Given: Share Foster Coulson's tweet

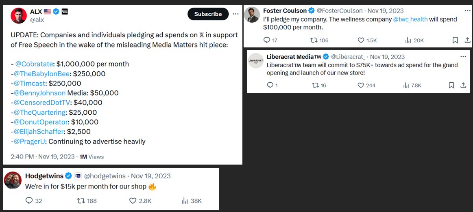Looking at the screenshot, I should 467,40.
